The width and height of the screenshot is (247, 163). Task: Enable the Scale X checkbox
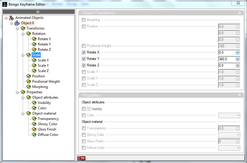(84, 72)
